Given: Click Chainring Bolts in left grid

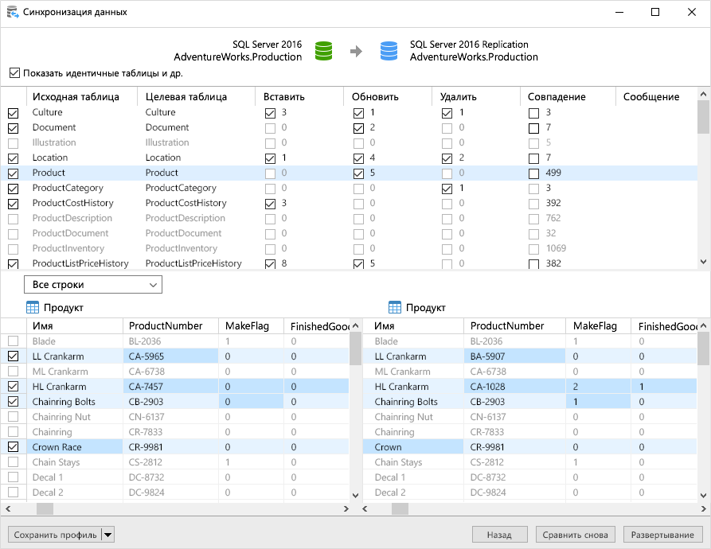Looking at the screenshot, I should click(64, 402).
